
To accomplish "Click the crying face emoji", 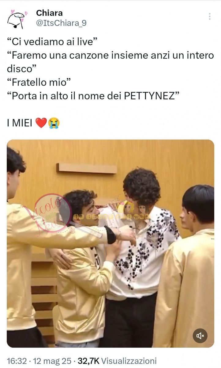I will 54,123.
